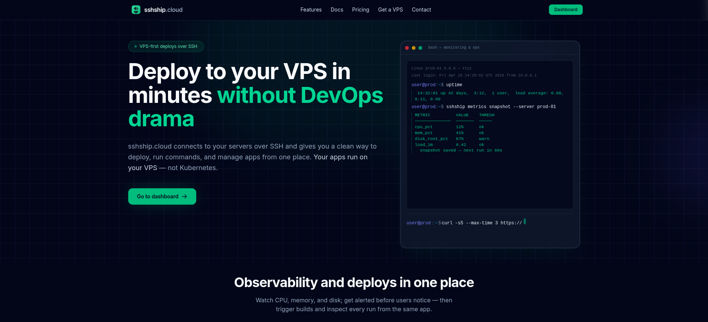Click the yellow terminal window dot

tap(414, 48)
